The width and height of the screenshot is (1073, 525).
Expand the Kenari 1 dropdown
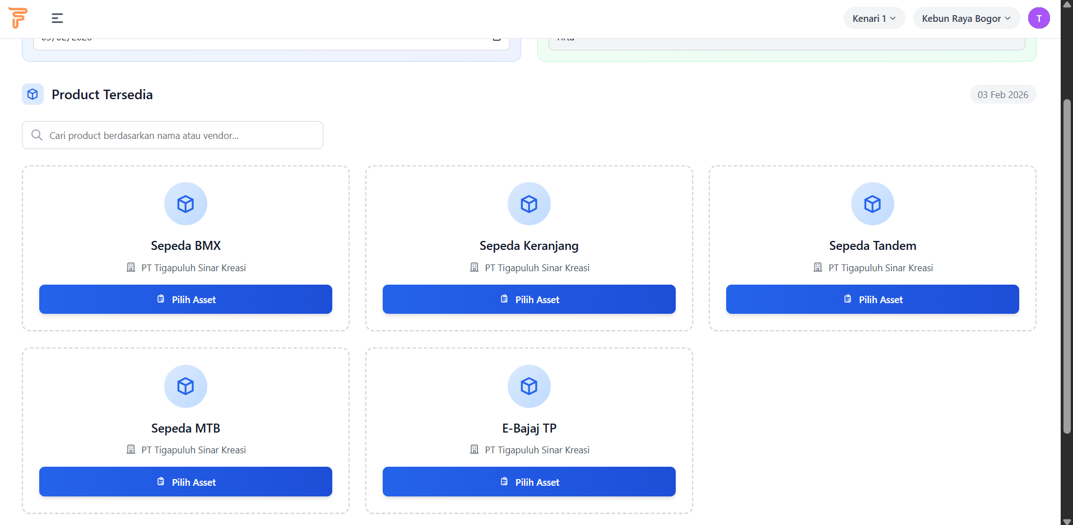(x=874, y=18)
